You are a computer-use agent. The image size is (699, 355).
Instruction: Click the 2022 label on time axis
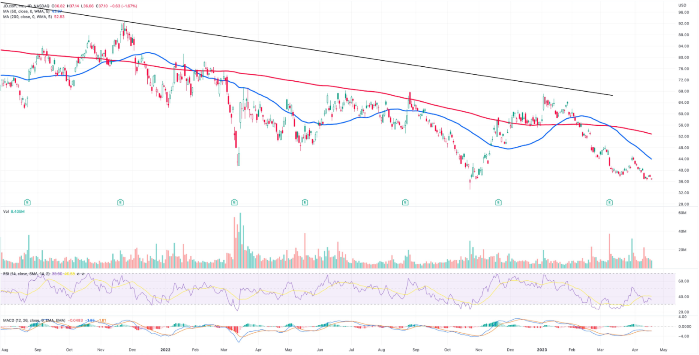[x=165, y=350]
